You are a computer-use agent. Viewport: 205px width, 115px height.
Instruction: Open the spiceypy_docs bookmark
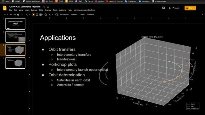pos(159,1)
